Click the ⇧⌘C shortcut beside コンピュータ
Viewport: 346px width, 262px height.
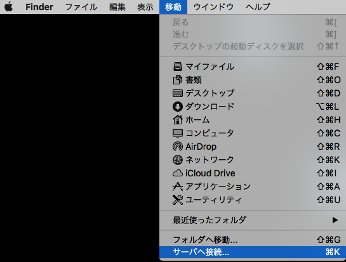tap(328, 133)
